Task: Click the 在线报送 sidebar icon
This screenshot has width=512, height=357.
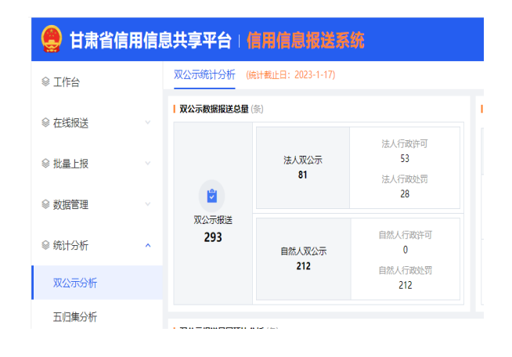Action: (45, 123)
